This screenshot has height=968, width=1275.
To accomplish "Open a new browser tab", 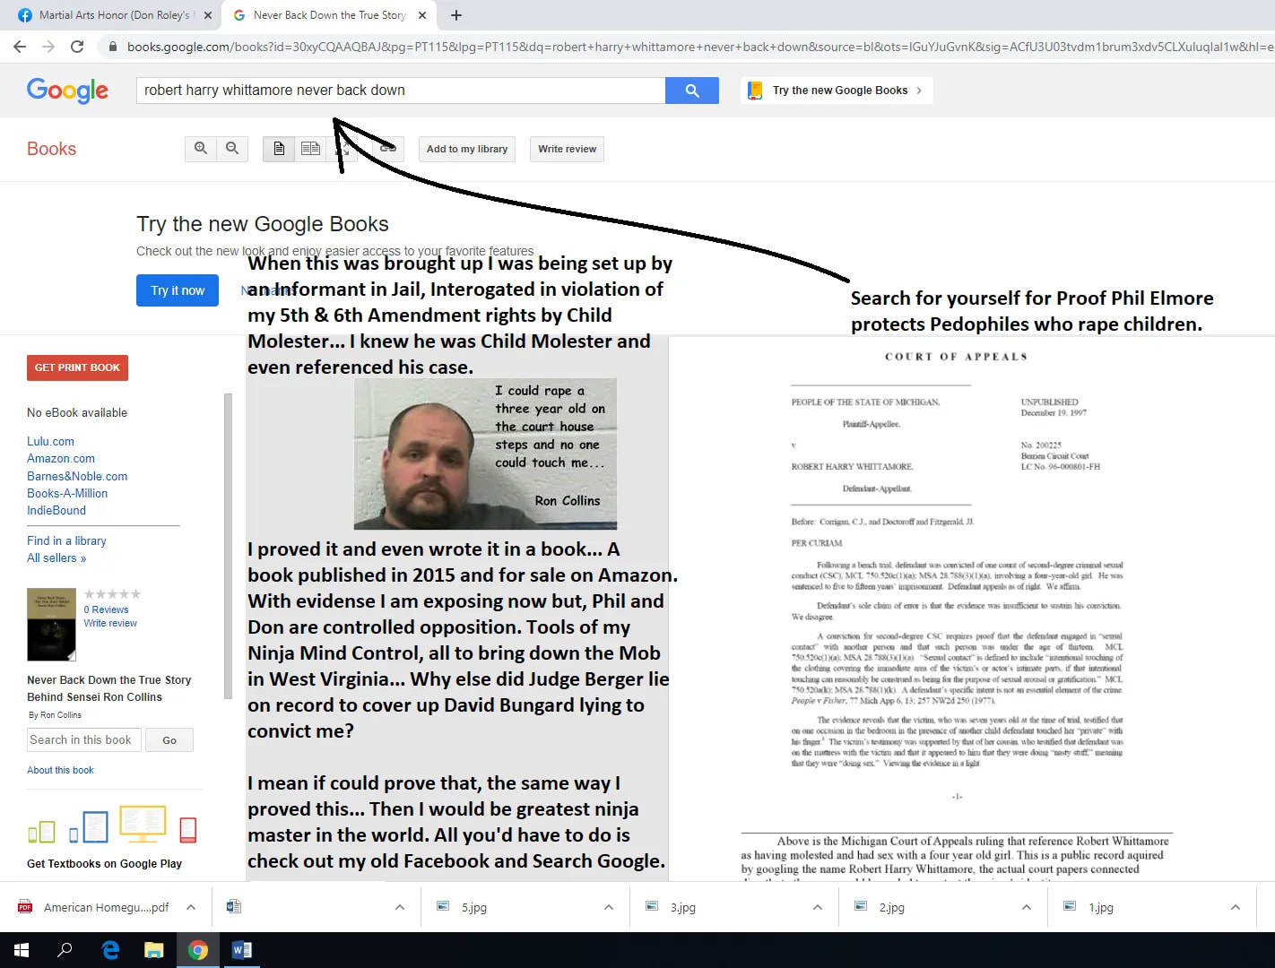I will coord(456,15).
